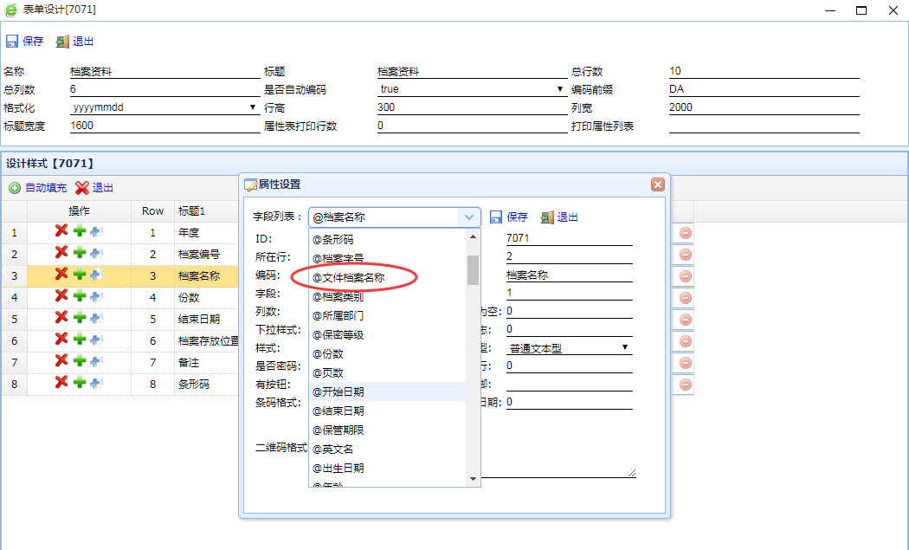Image resolution: width=909 pixels, height=550 pixels.
Task: Click the green plus add icon in row 2
Action: click(79, 252)
